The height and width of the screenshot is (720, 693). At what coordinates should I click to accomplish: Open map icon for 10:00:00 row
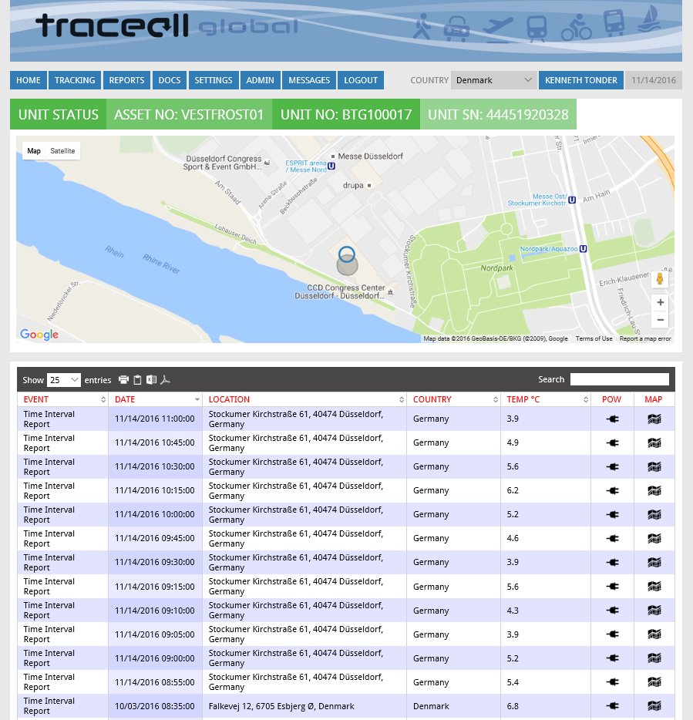click(x=654, y=514)
